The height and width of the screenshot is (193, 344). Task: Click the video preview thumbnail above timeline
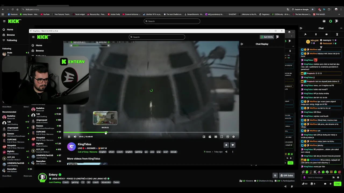click(105, 118)
